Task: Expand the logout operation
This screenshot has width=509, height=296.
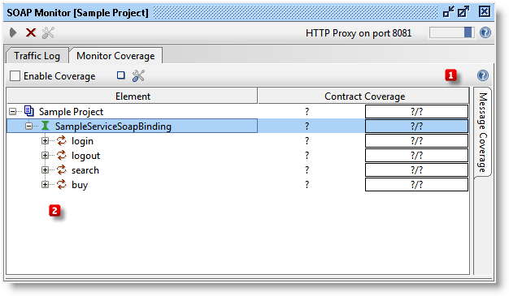Action: (x=45, y=155)
